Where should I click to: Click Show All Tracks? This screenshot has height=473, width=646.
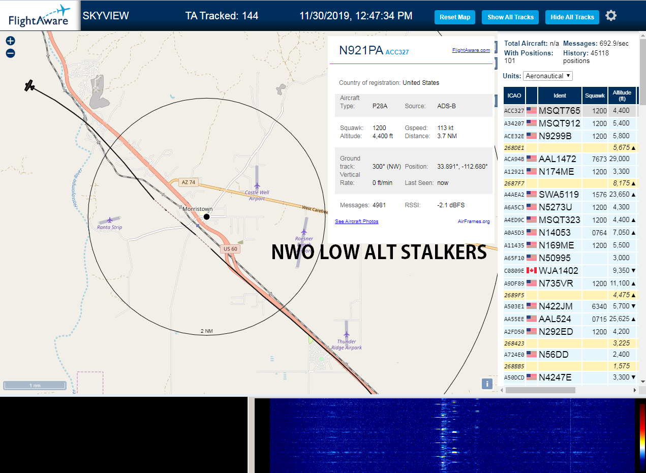click(510, 17)
